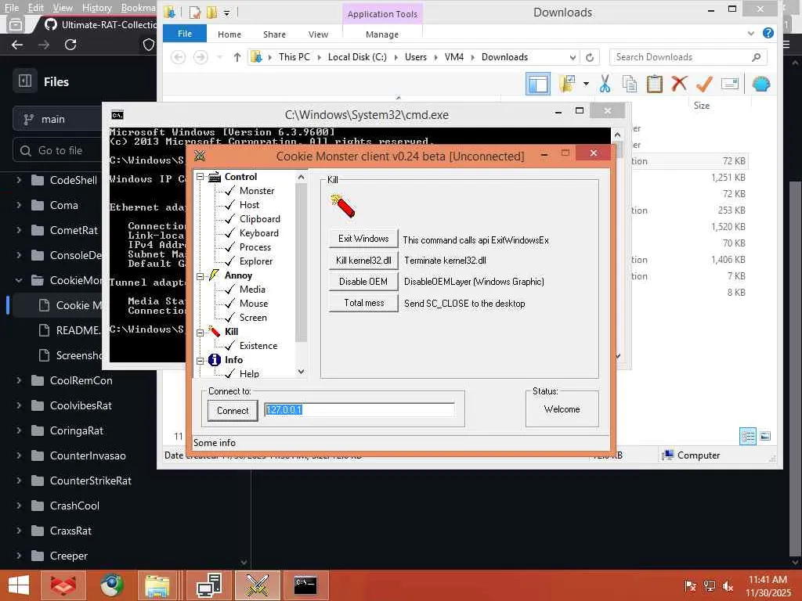Open the Share ribbon tab
Viewport: 802px width, 601px height.
(x=275, y=34)
